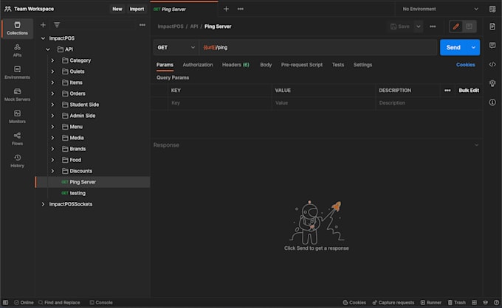Open the Environments sidebar panel
Image resolution: width=502 pixels, height=308 pixels.
pyautogui.click(x=17, y=72)
